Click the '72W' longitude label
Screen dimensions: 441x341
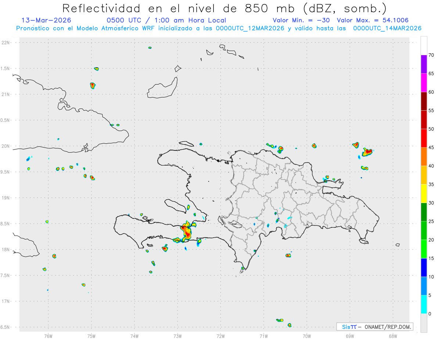click(x=220, y=336)
